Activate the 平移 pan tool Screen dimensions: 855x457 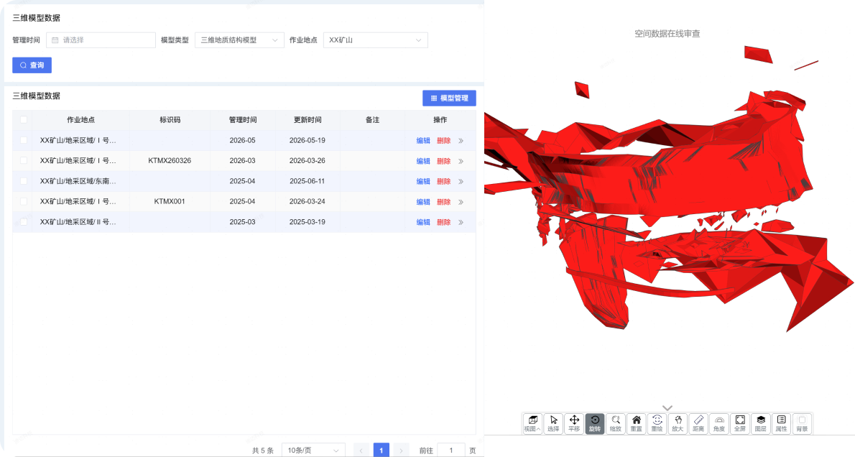coord(574,423)
